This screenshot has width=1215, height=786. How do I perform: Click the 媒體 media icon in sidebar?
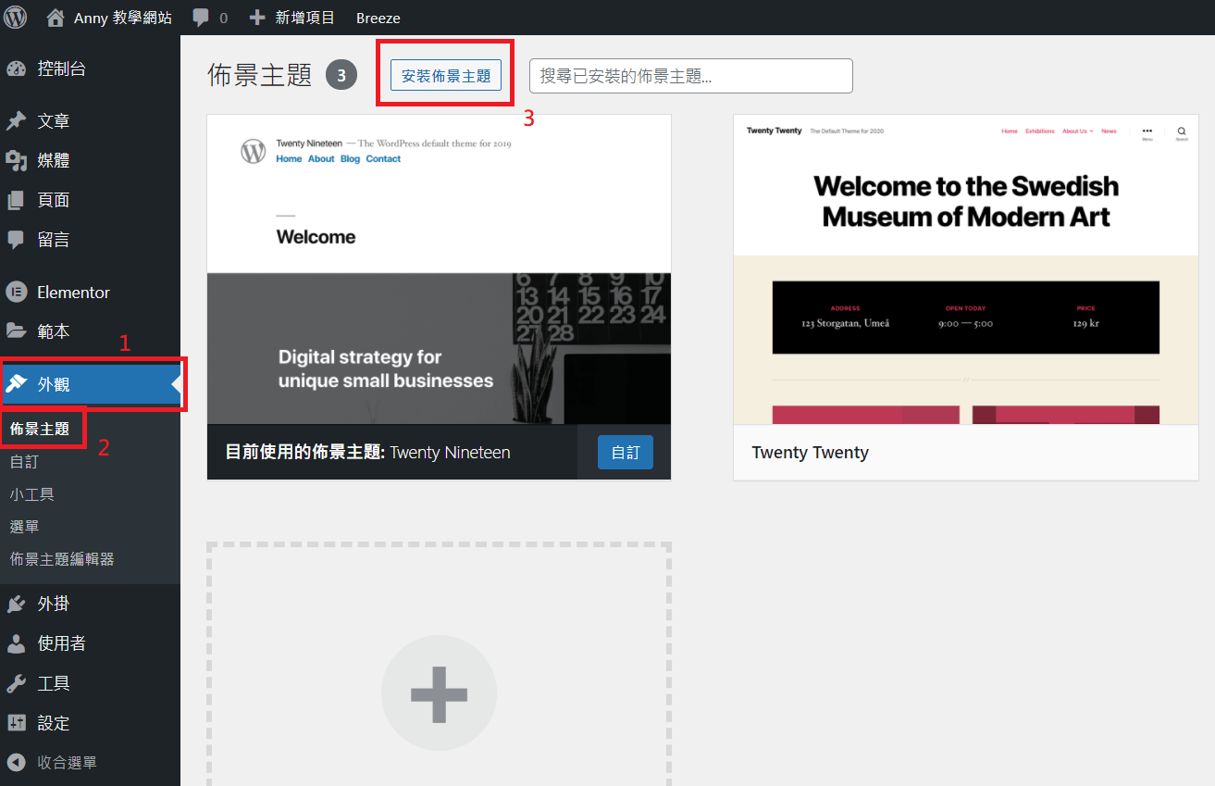[x=16, y=161]
